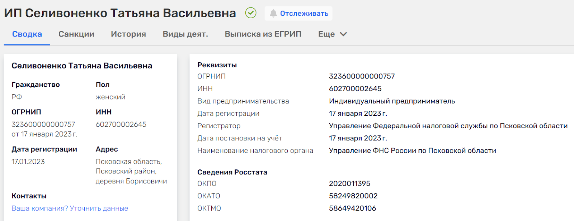This screenshot has height=221, width=574.
Task: Click the Регистратор tax authority name
Action: point(448,126)
